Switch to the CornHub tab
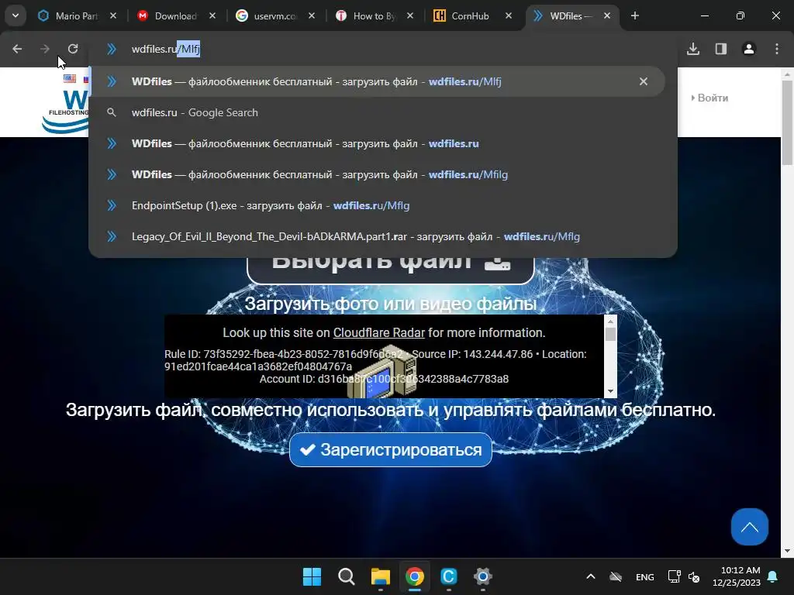 point(470,15)
